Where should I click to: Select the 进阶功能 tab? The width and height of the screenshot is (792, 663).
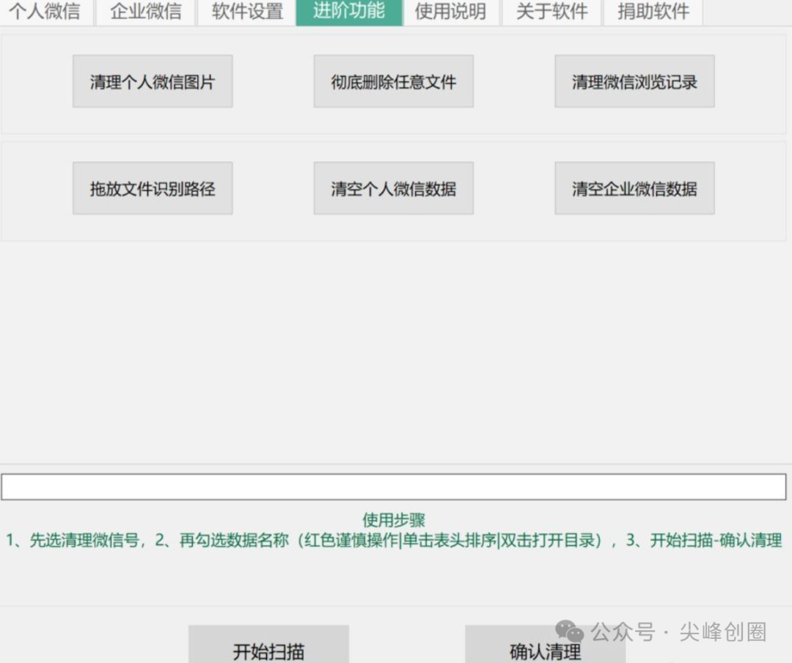349,11
